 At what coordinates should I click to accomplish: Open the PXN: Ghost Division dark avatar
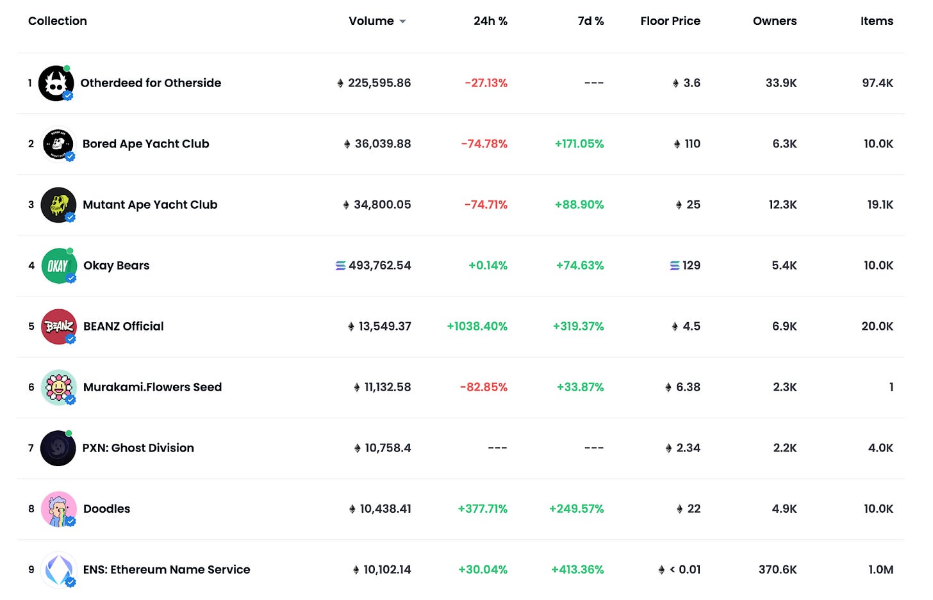58,448
